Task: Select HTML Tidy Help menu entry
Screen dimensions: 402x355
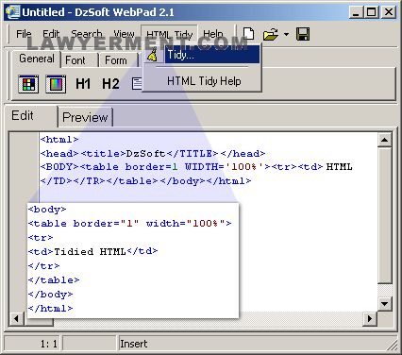Action: pos(204,81)
